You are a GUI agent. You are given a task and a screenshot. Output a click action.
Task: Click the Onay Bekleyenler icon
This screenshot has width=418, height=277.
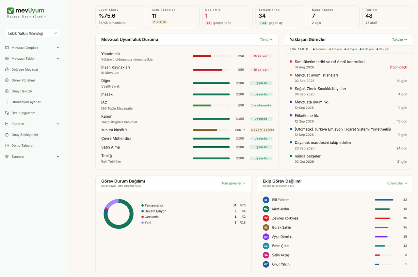pos(7,135)
